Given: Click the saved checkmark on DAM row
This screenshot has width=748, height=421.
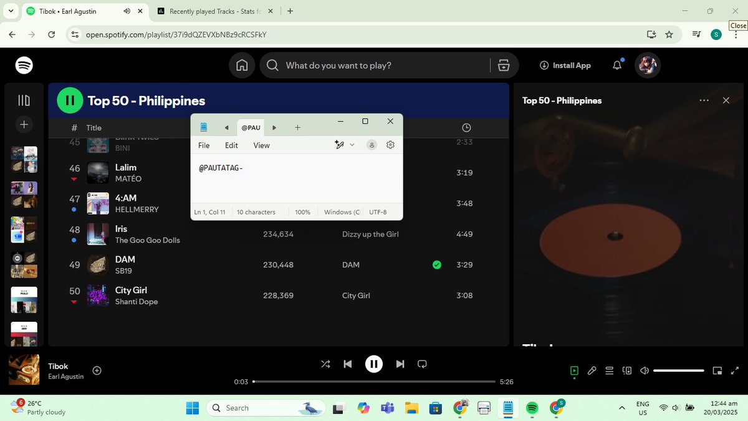Looking at the screenshot, I should tap(437, 265).
